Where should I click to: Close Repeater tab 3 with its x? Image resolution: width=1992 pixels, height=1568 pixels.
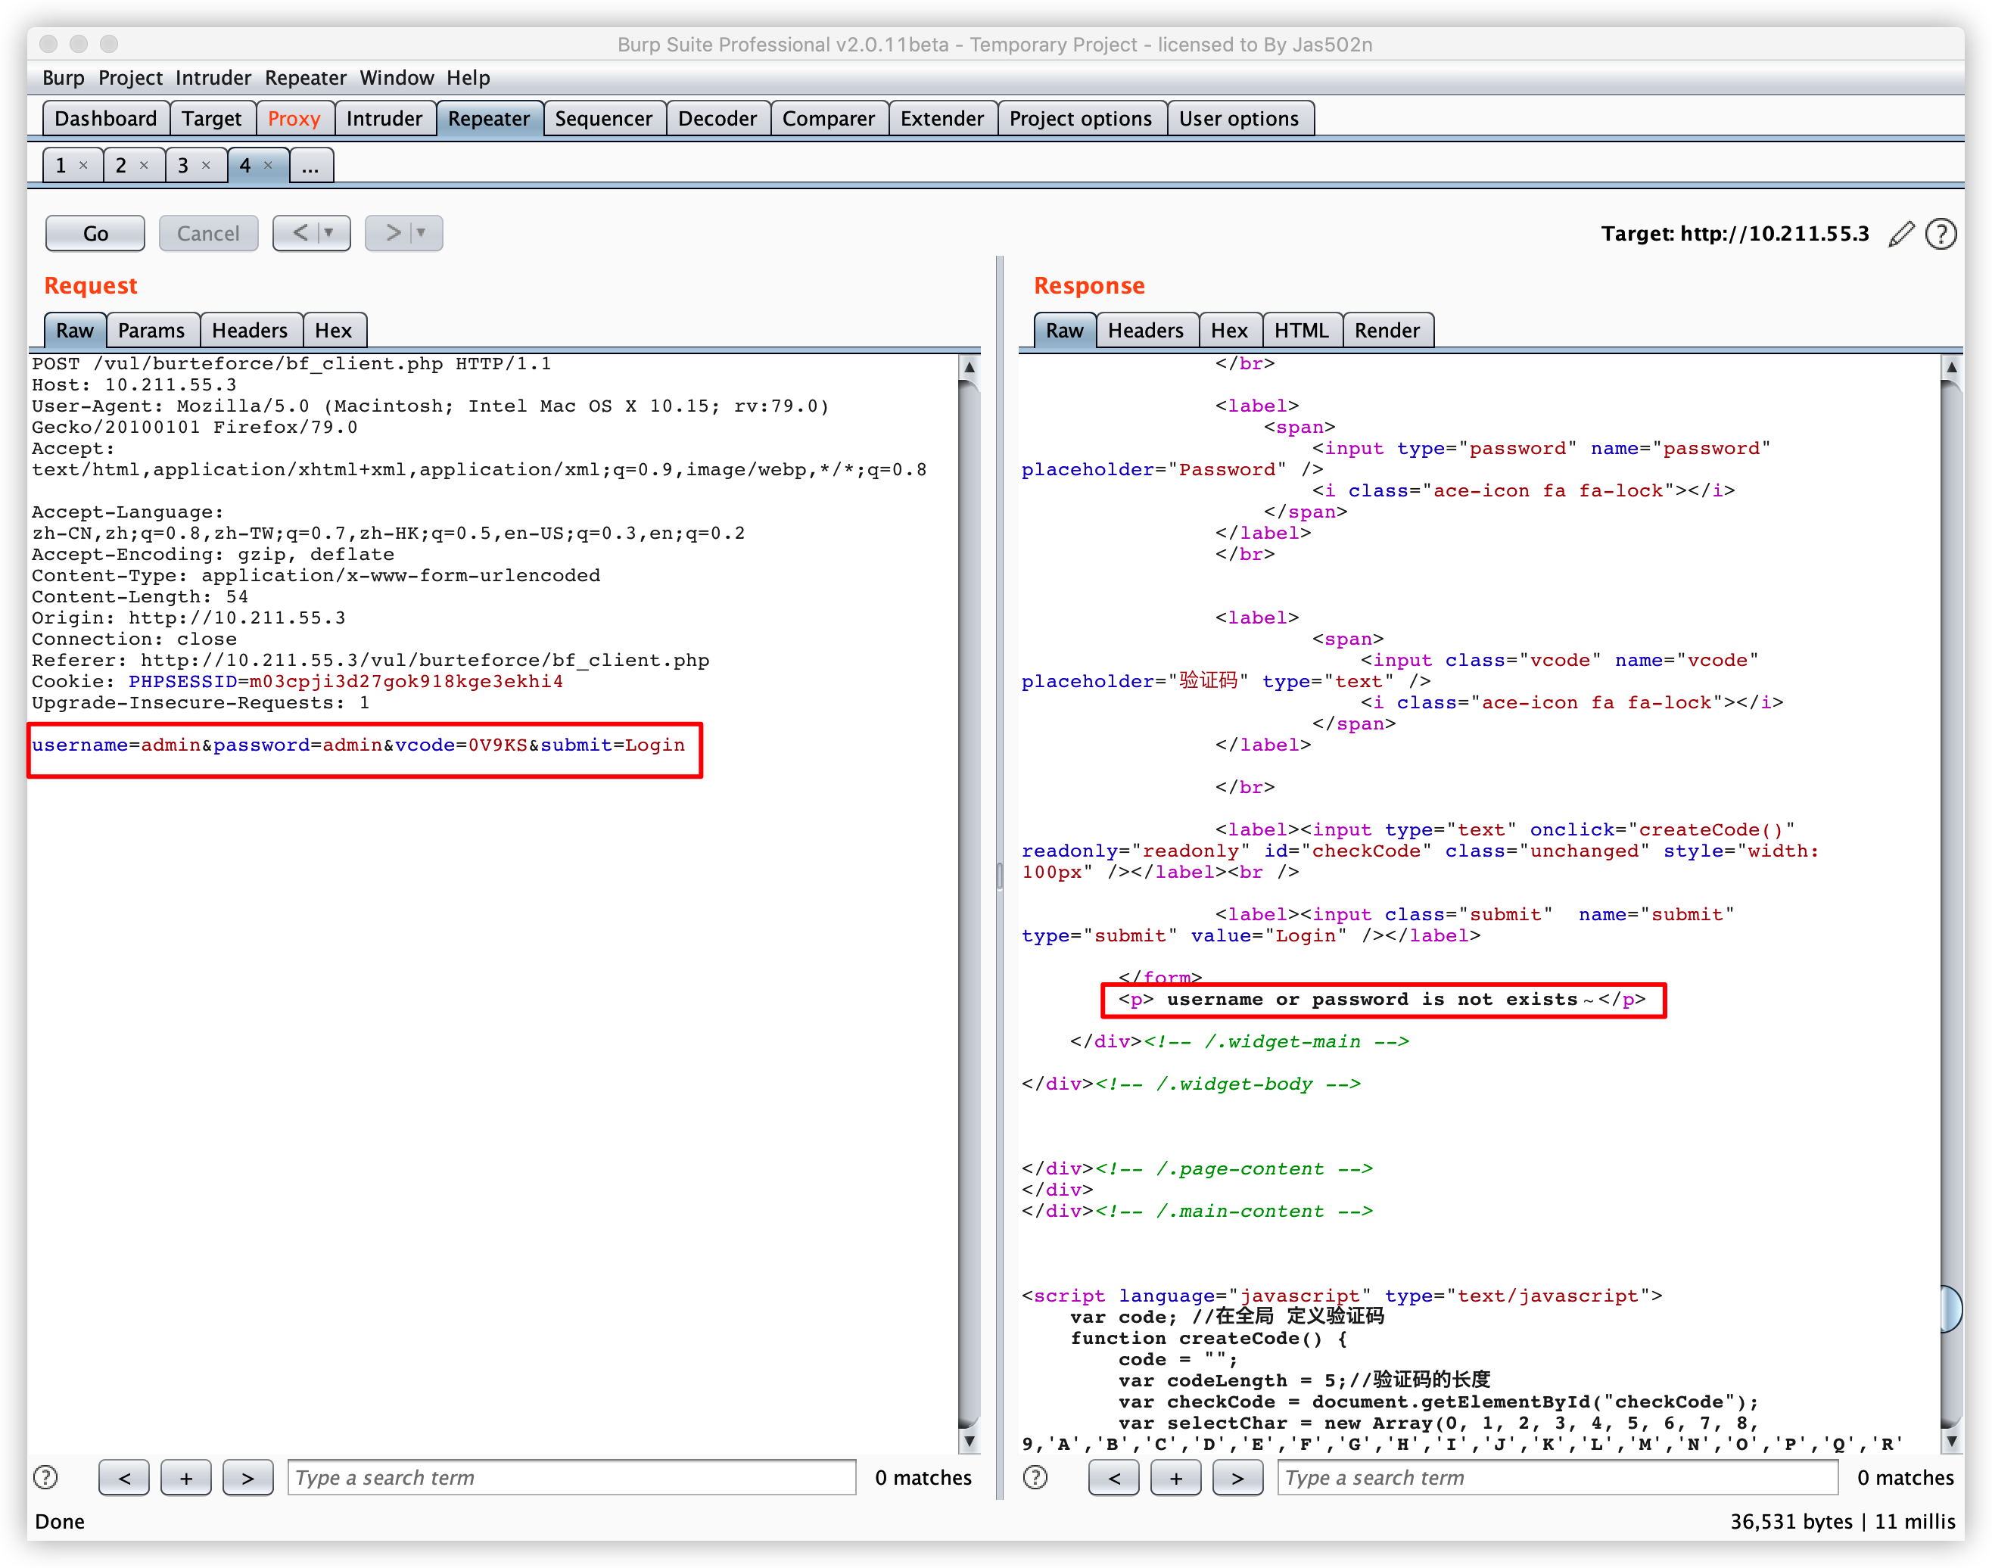[206, 165]
